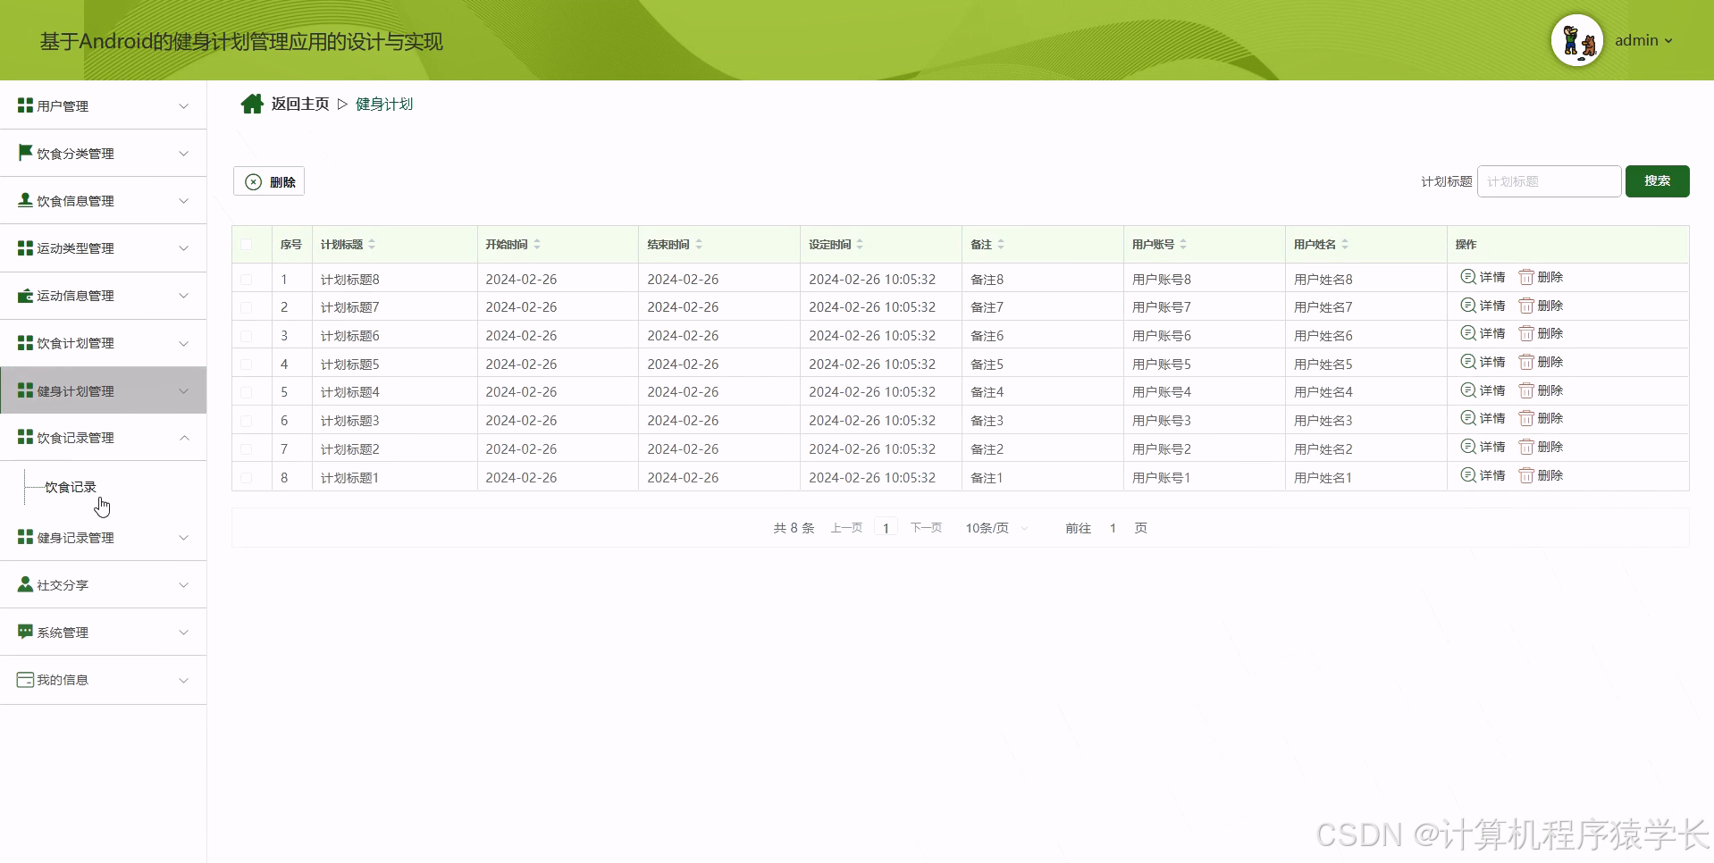Screen dimensions: 1714x863
Task: Click the 返回主页 breadcrumb link
Action: point(300,105)
